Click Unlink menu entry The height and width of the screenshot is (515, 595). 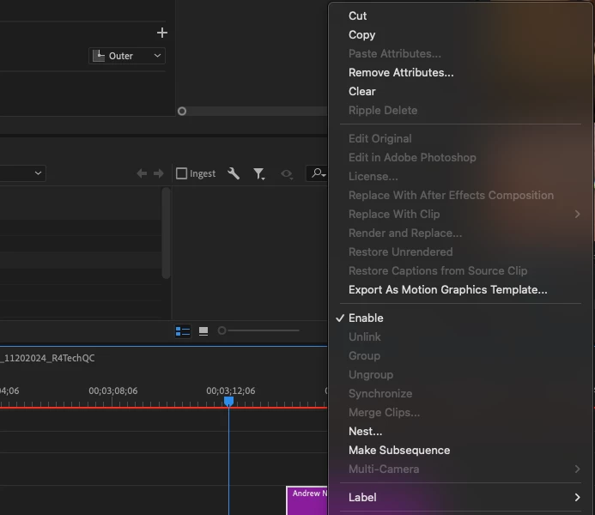pos(364,336)
